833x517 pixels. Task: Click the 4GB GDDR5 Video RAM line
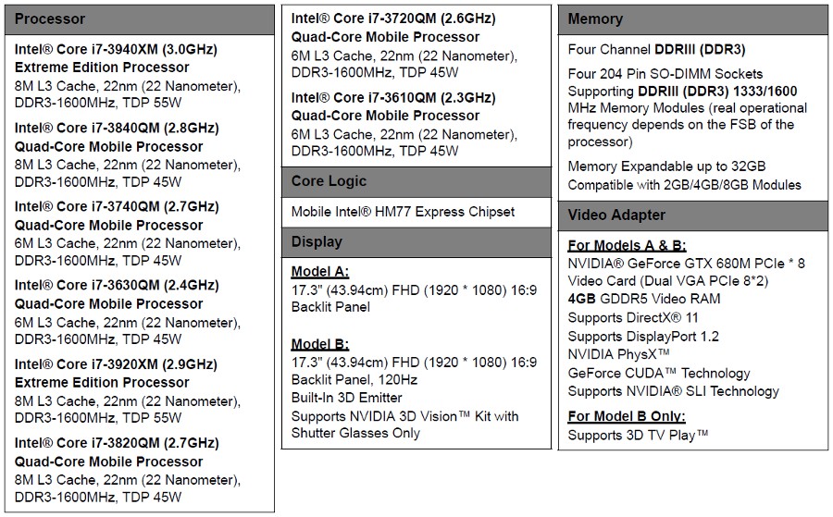(644, 299)
